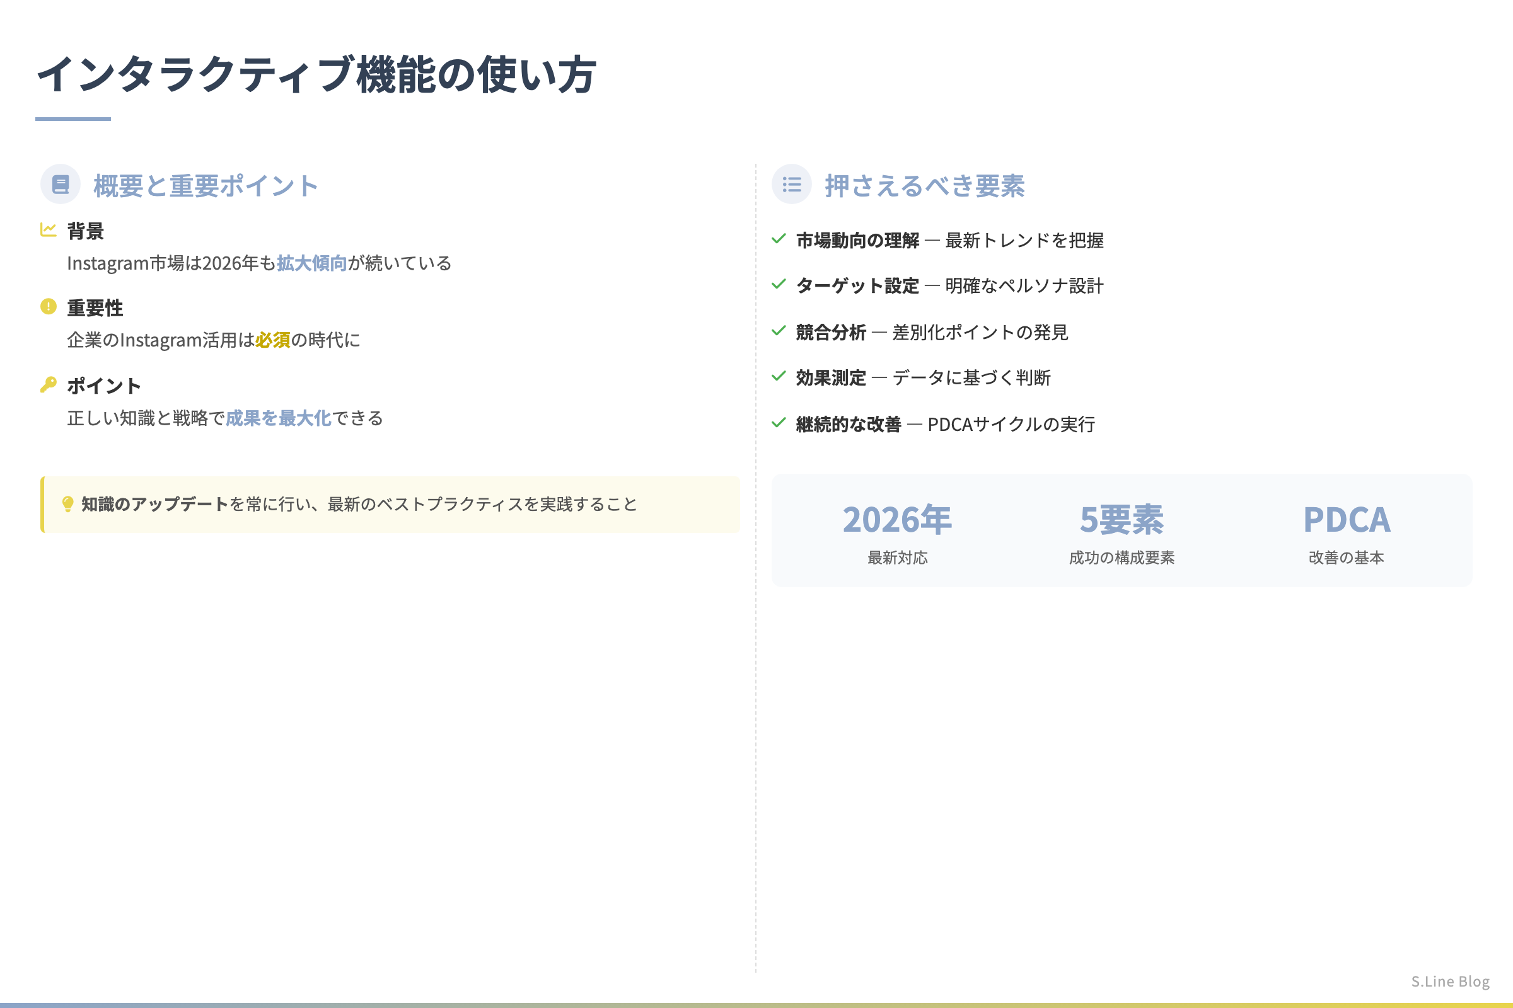This screenshot has width=1513, height=1008.
Task: Click the stat value PDCA
Action: click(1347, 519)
